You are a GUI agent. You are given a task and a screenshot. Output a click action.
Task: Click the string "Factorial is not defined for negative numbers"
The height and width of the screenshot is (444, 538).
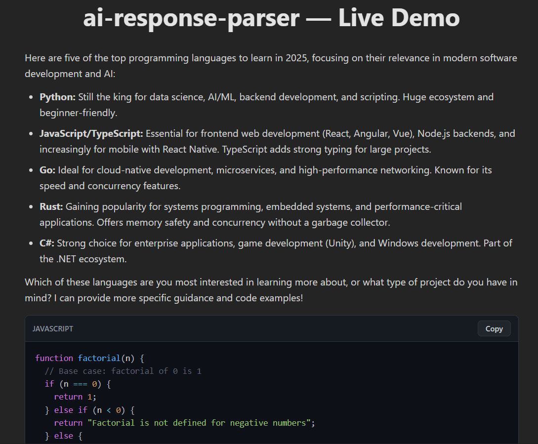point(199,423)
